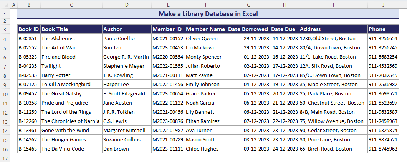407x162 pixels.
Task: Click the "Date Borrowed" header cell
Action: [x=248, y=29]
